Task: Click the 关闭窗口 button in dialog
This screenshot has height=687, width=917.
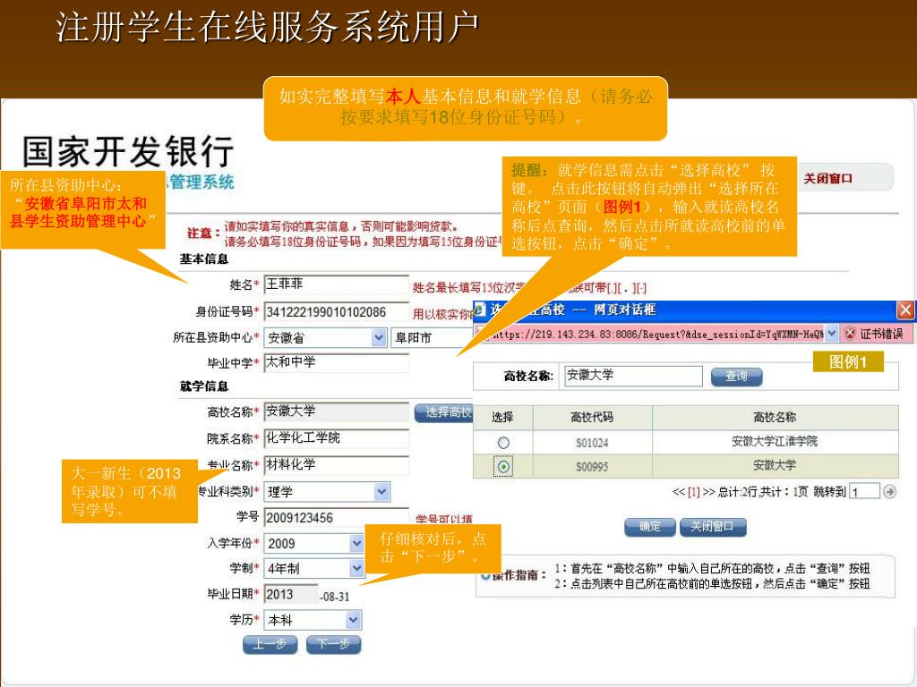Action: (712, 527)
